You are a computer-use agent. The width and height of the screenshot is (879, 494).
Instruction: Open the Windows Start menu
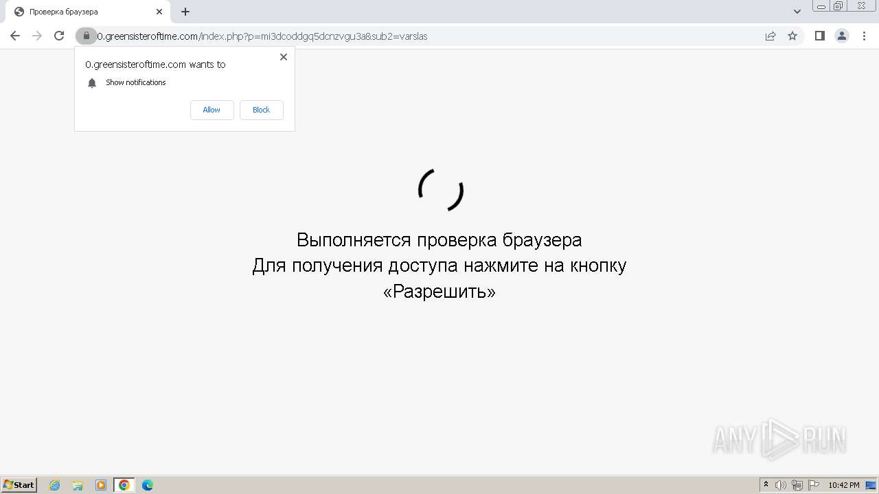(19, 484)
